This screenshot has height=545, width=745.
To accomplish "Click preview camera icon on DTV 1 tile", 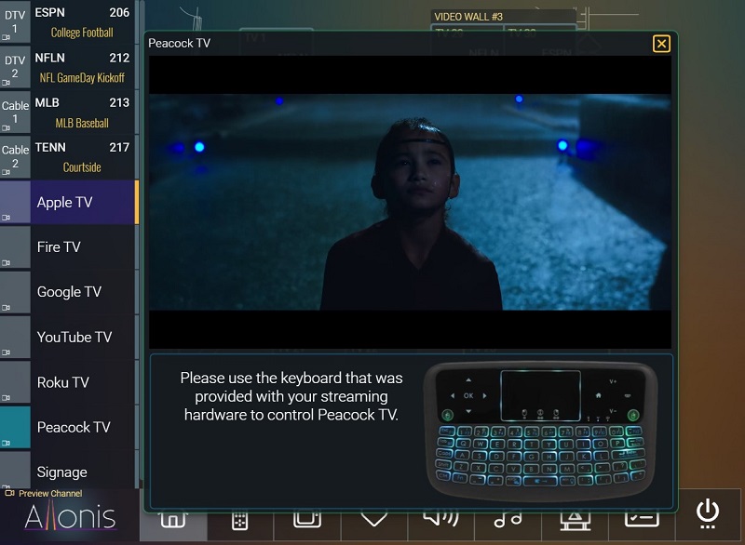I will (6, 37).
